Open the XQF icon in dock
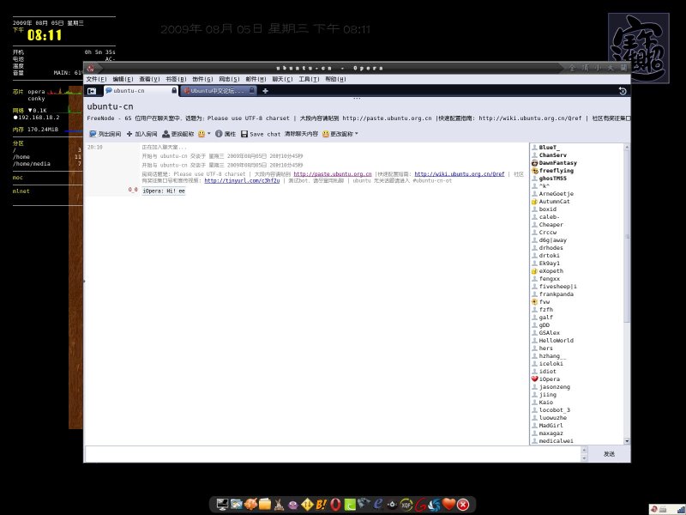686x515 pixels. [406, 505]
